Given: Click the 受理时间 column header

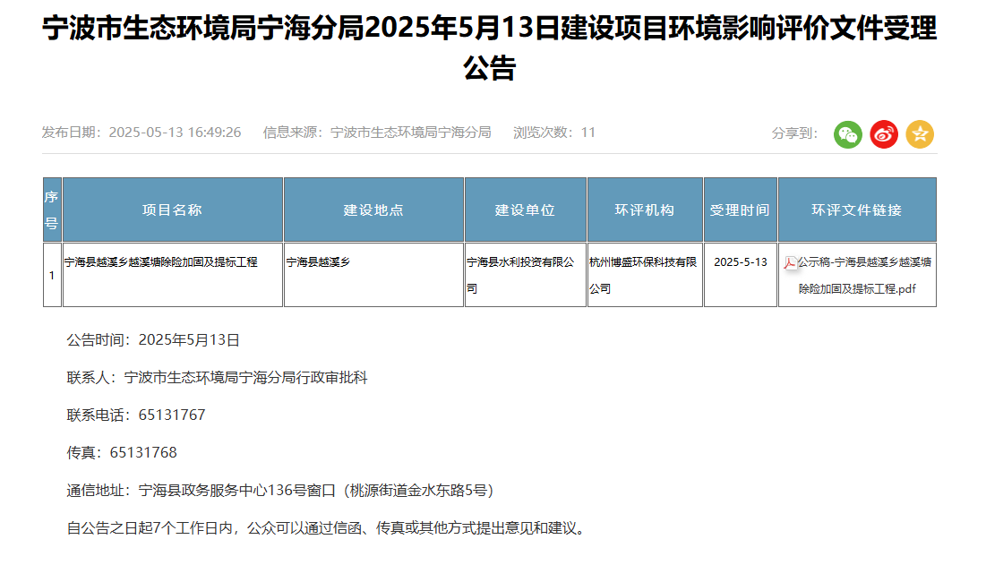Looking at the screenshot, I should (x=740, y=210).
